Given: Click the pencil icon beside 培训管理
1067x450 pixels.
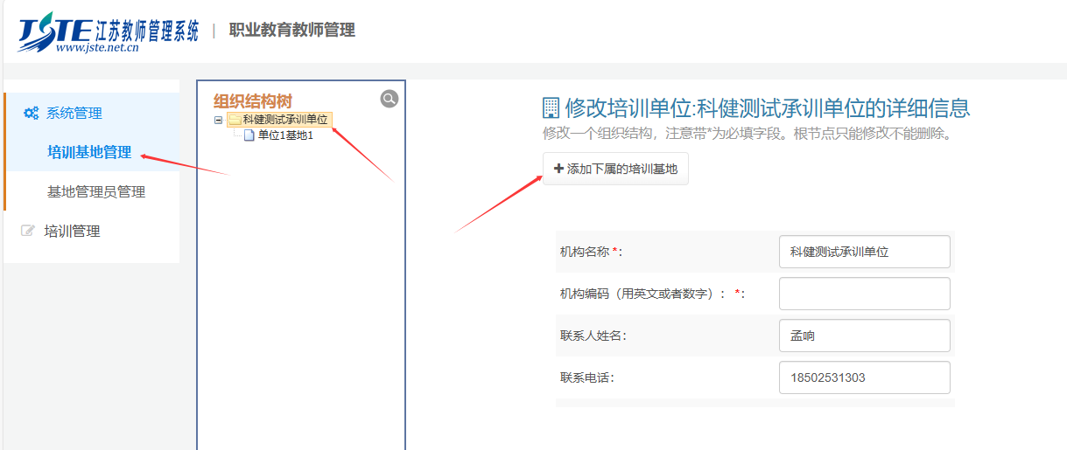Looking at the screenshot, I should pos(29,232).
